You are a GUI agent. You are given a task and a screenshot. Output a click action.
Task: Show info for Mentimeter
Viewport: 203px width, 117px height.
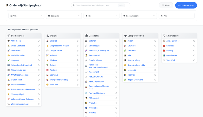194,55
